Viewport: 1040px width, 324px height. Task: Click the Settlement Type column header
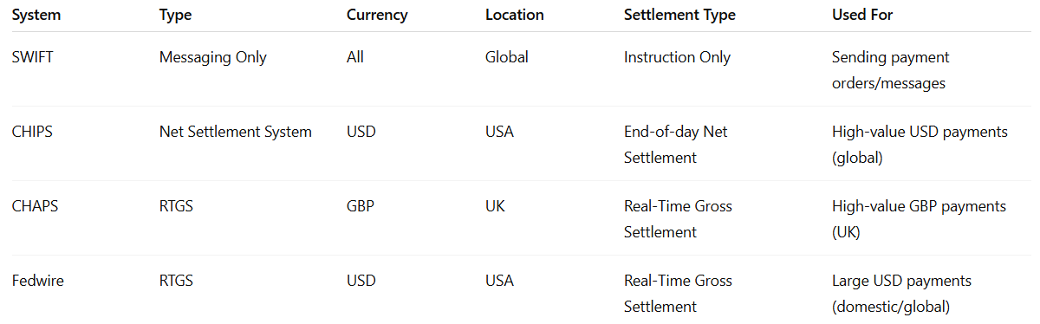[679, 15]
